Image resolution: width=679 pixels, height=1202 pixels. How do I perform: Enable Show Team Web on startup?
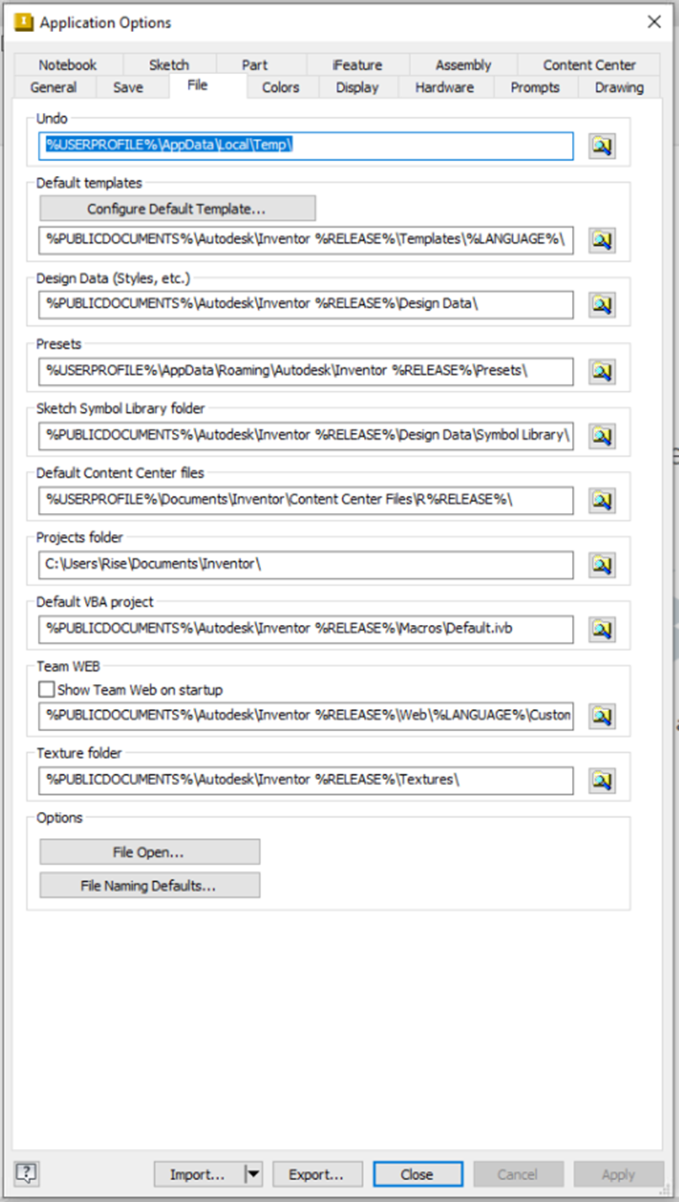(47, 690)
